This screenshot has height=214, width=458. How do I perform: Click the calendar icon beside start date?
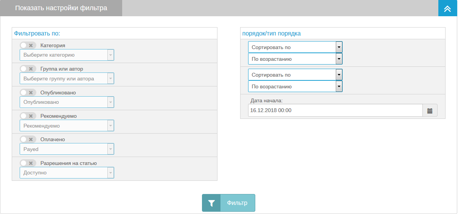pyautogui.click(x=430, y=111)
